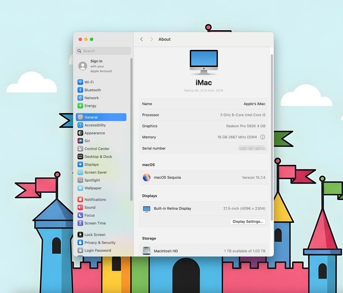Click the green Energy icon
This screenshot has height=293, width=343.
click(x=80, y=106)
